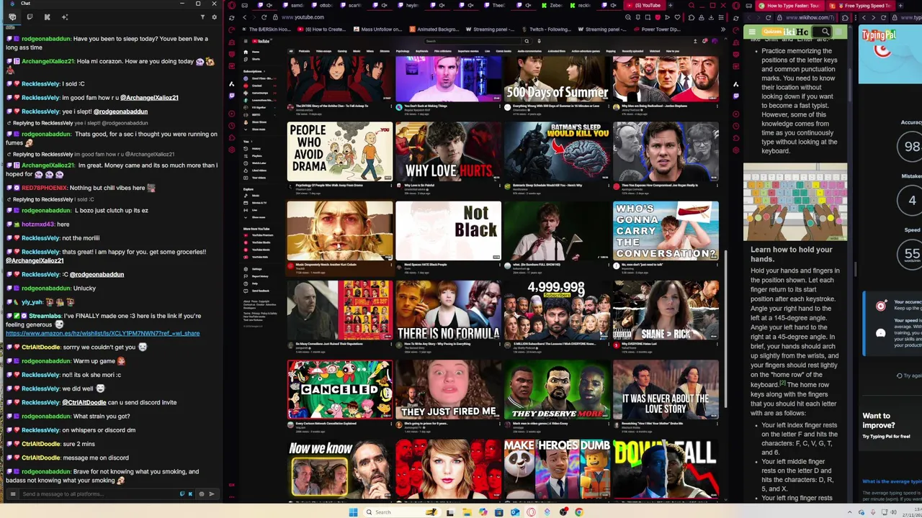The width and height of the screenshot is (922, 518).
Task: Open 'There Is No Formula' video thumbnail
Action: click(x=448, y=310)
